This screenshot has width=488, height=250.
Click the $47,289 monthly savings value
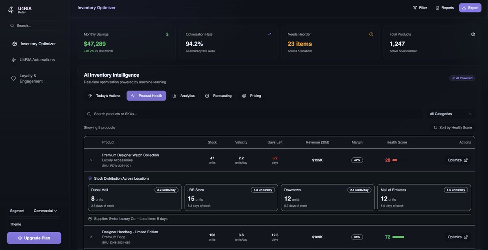tap(95, 44)
